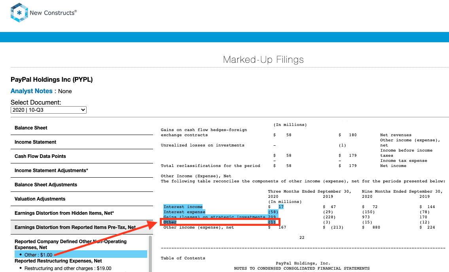Click page number 22 in the filing

coord(302,238)
